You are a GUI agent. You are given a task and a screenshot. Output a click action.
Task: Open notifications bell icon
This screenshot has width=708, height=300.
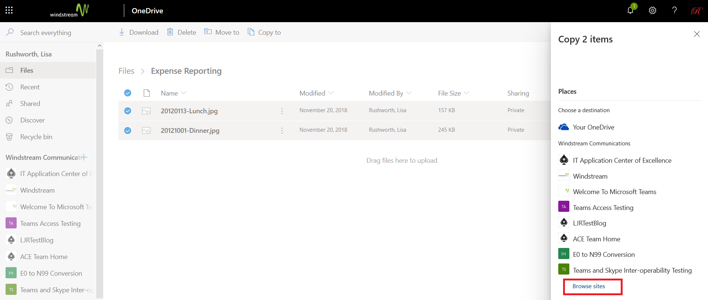[x=631, y=10]
